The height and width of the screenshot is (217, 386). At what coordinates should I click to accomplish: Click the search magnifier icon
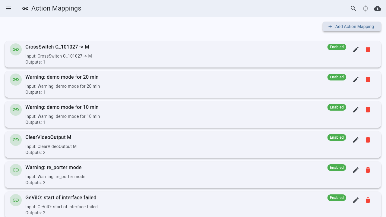353,8
